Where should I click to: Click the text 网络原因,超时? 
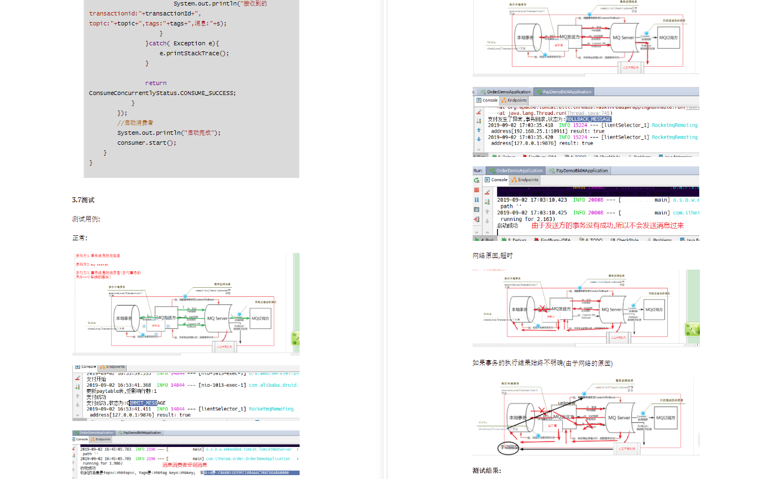click(x=493, y=255)
